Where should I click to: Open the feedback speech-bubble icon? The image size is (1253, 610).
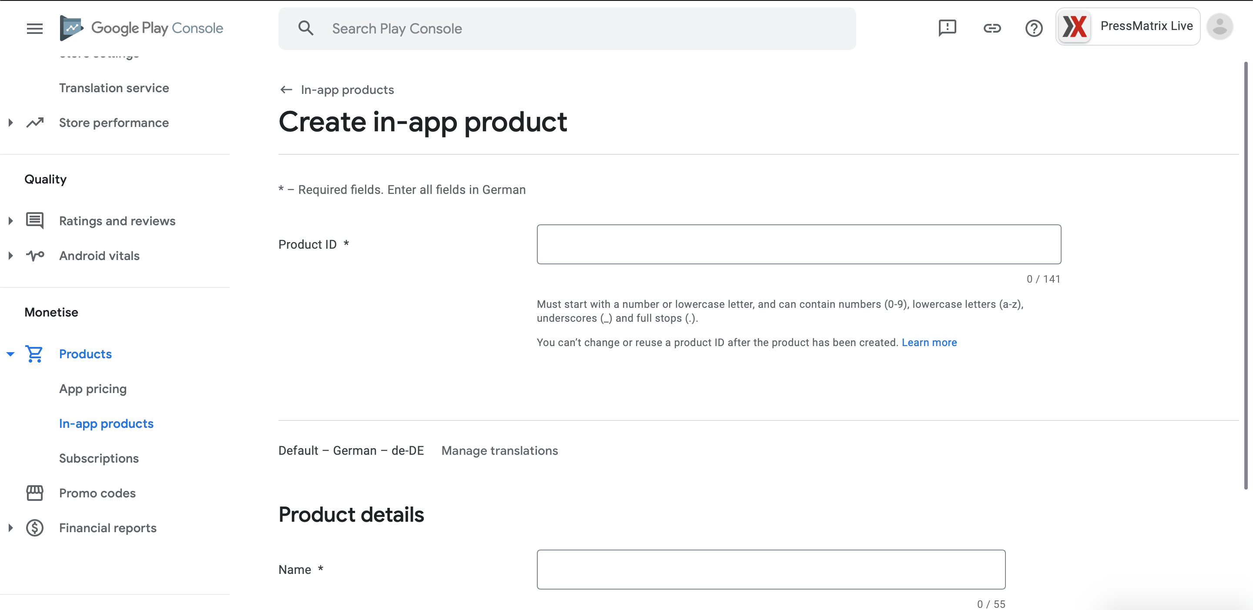point(947,28)
